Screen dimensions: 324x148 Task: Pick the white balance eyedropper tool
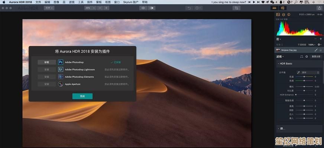pyautogui.click(x=298, y=73)
